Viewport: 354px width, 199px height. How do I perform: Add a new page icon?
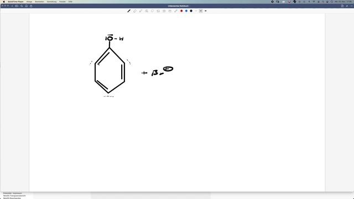342,6
